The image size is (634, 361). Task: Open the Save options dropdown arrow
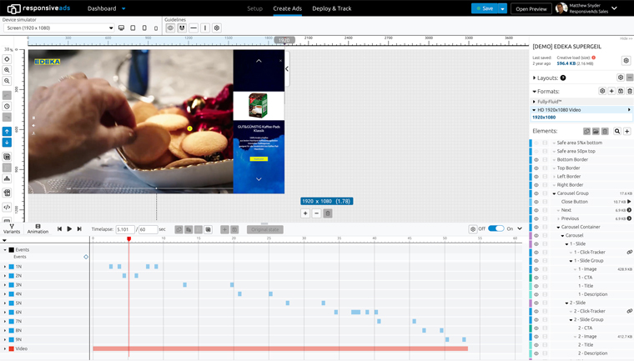(x=502, y=8)
